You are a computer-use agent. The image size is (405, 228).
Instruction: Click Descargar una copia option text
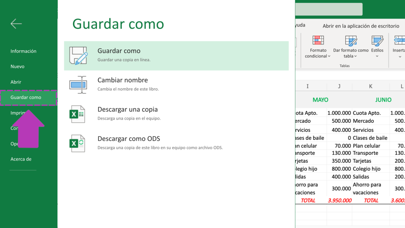[x=128, y=110]
